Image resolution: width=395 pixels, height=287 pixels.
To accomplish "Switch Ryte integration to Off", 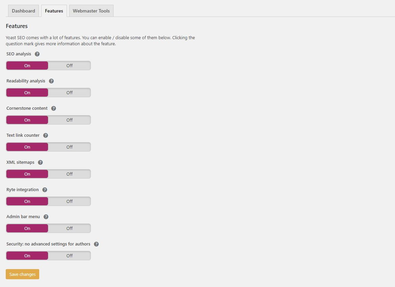I will (x=69, y=201).
